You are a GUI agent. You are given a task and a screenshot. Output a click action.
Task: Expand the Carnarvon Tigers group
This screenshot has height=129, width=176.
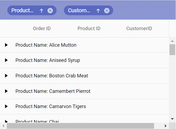[6, 106]
